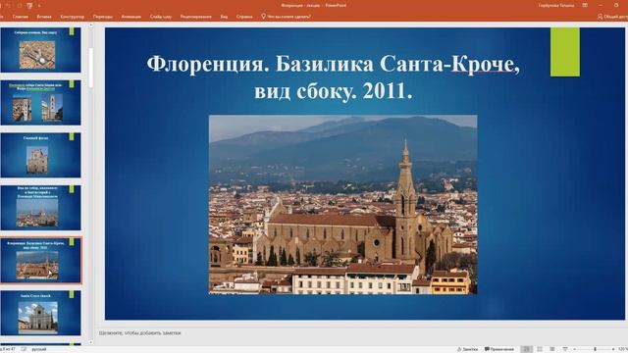Open the Главная ribbon tab
628x353 pixels.
(x=21, y=17)
